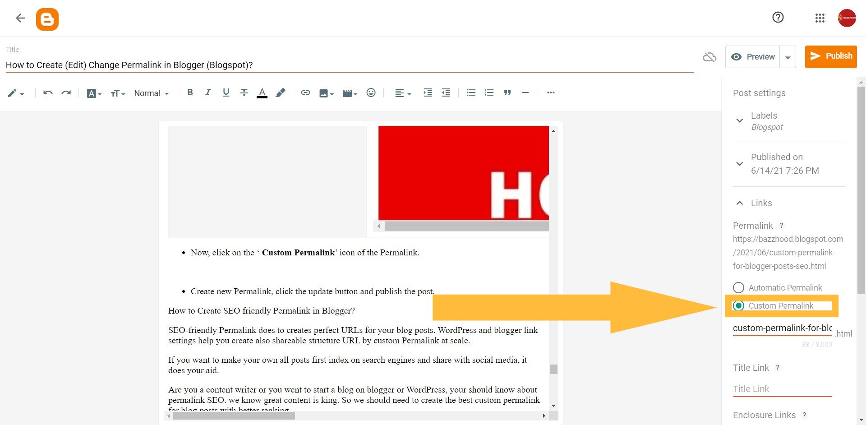Click the text 'How to Create SEO friendly Permalink in Blogger?'

click(x=262, y=311)
